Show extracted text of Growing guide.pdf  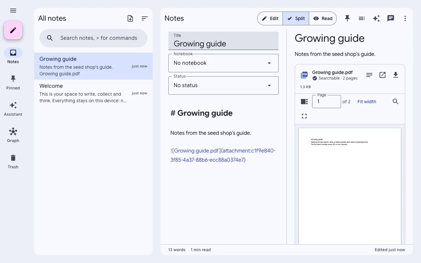pyautogui.click(x=369, y=75)
